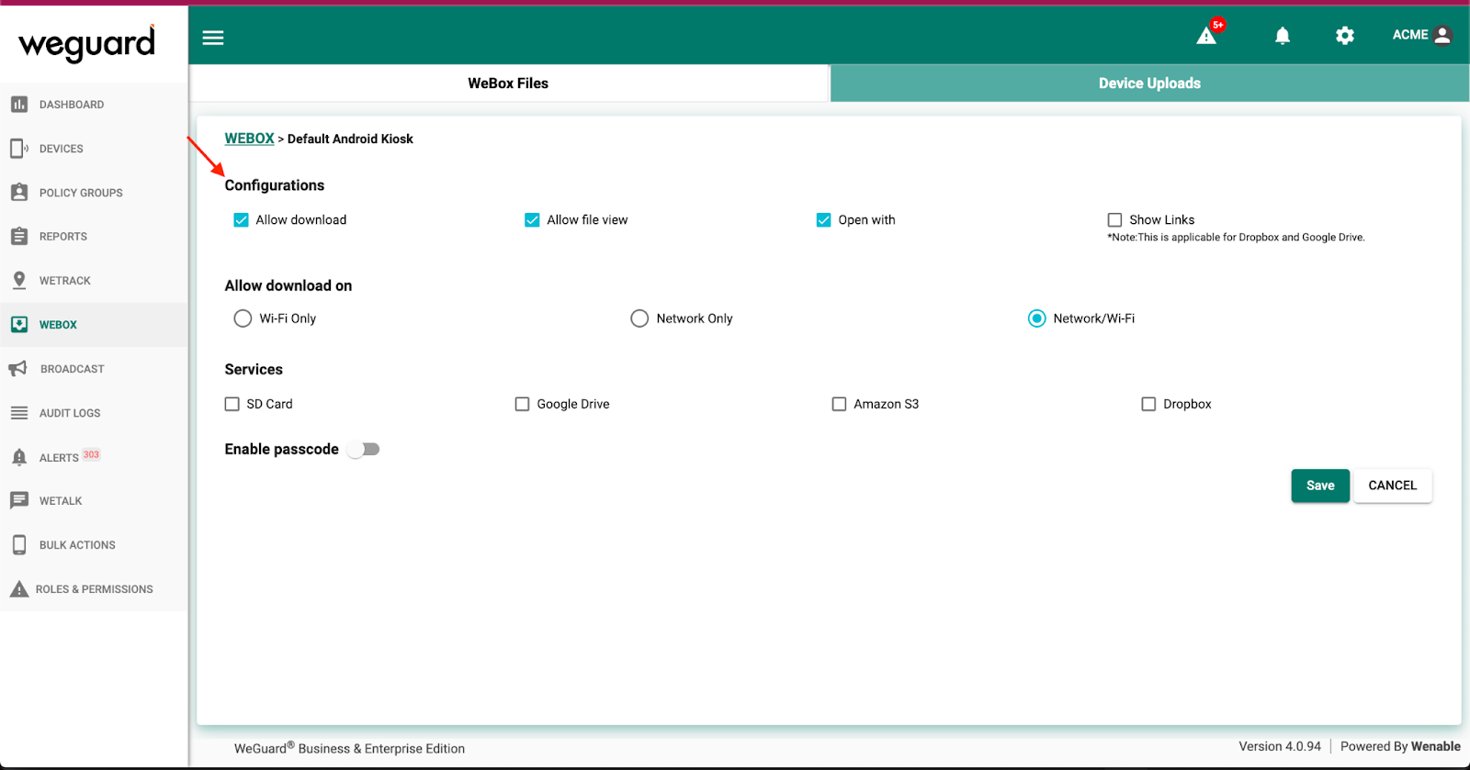This screenshot has width=1470, height=770.
Task: Open Reports menu item
Action: point(94,237)
